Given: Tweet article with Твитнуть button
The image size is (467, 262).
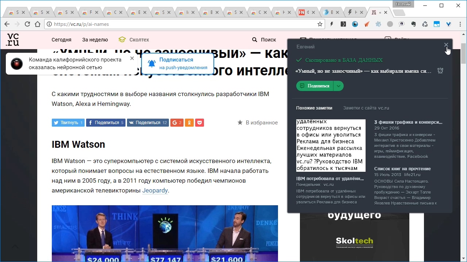Looking at the screenshot, I should pos(68,123).
